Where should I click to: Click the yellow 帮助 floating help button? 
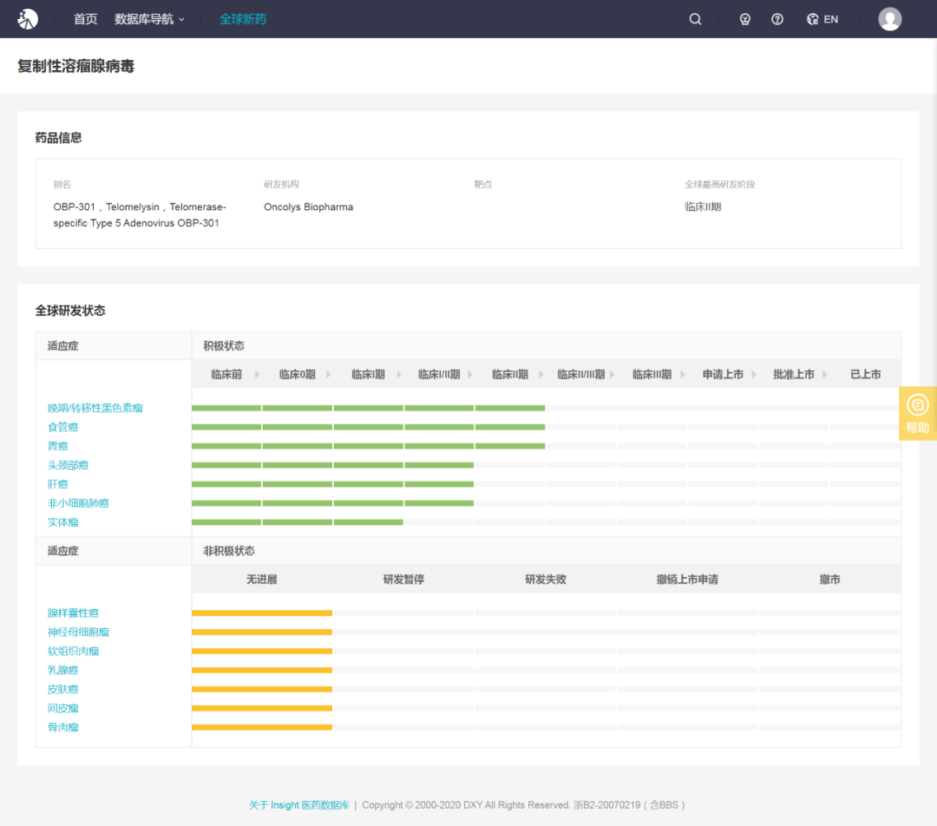(x=917, y=414)
